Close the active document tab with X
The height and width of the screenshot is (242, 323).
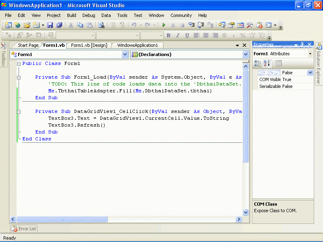click(x=245, y=45)
